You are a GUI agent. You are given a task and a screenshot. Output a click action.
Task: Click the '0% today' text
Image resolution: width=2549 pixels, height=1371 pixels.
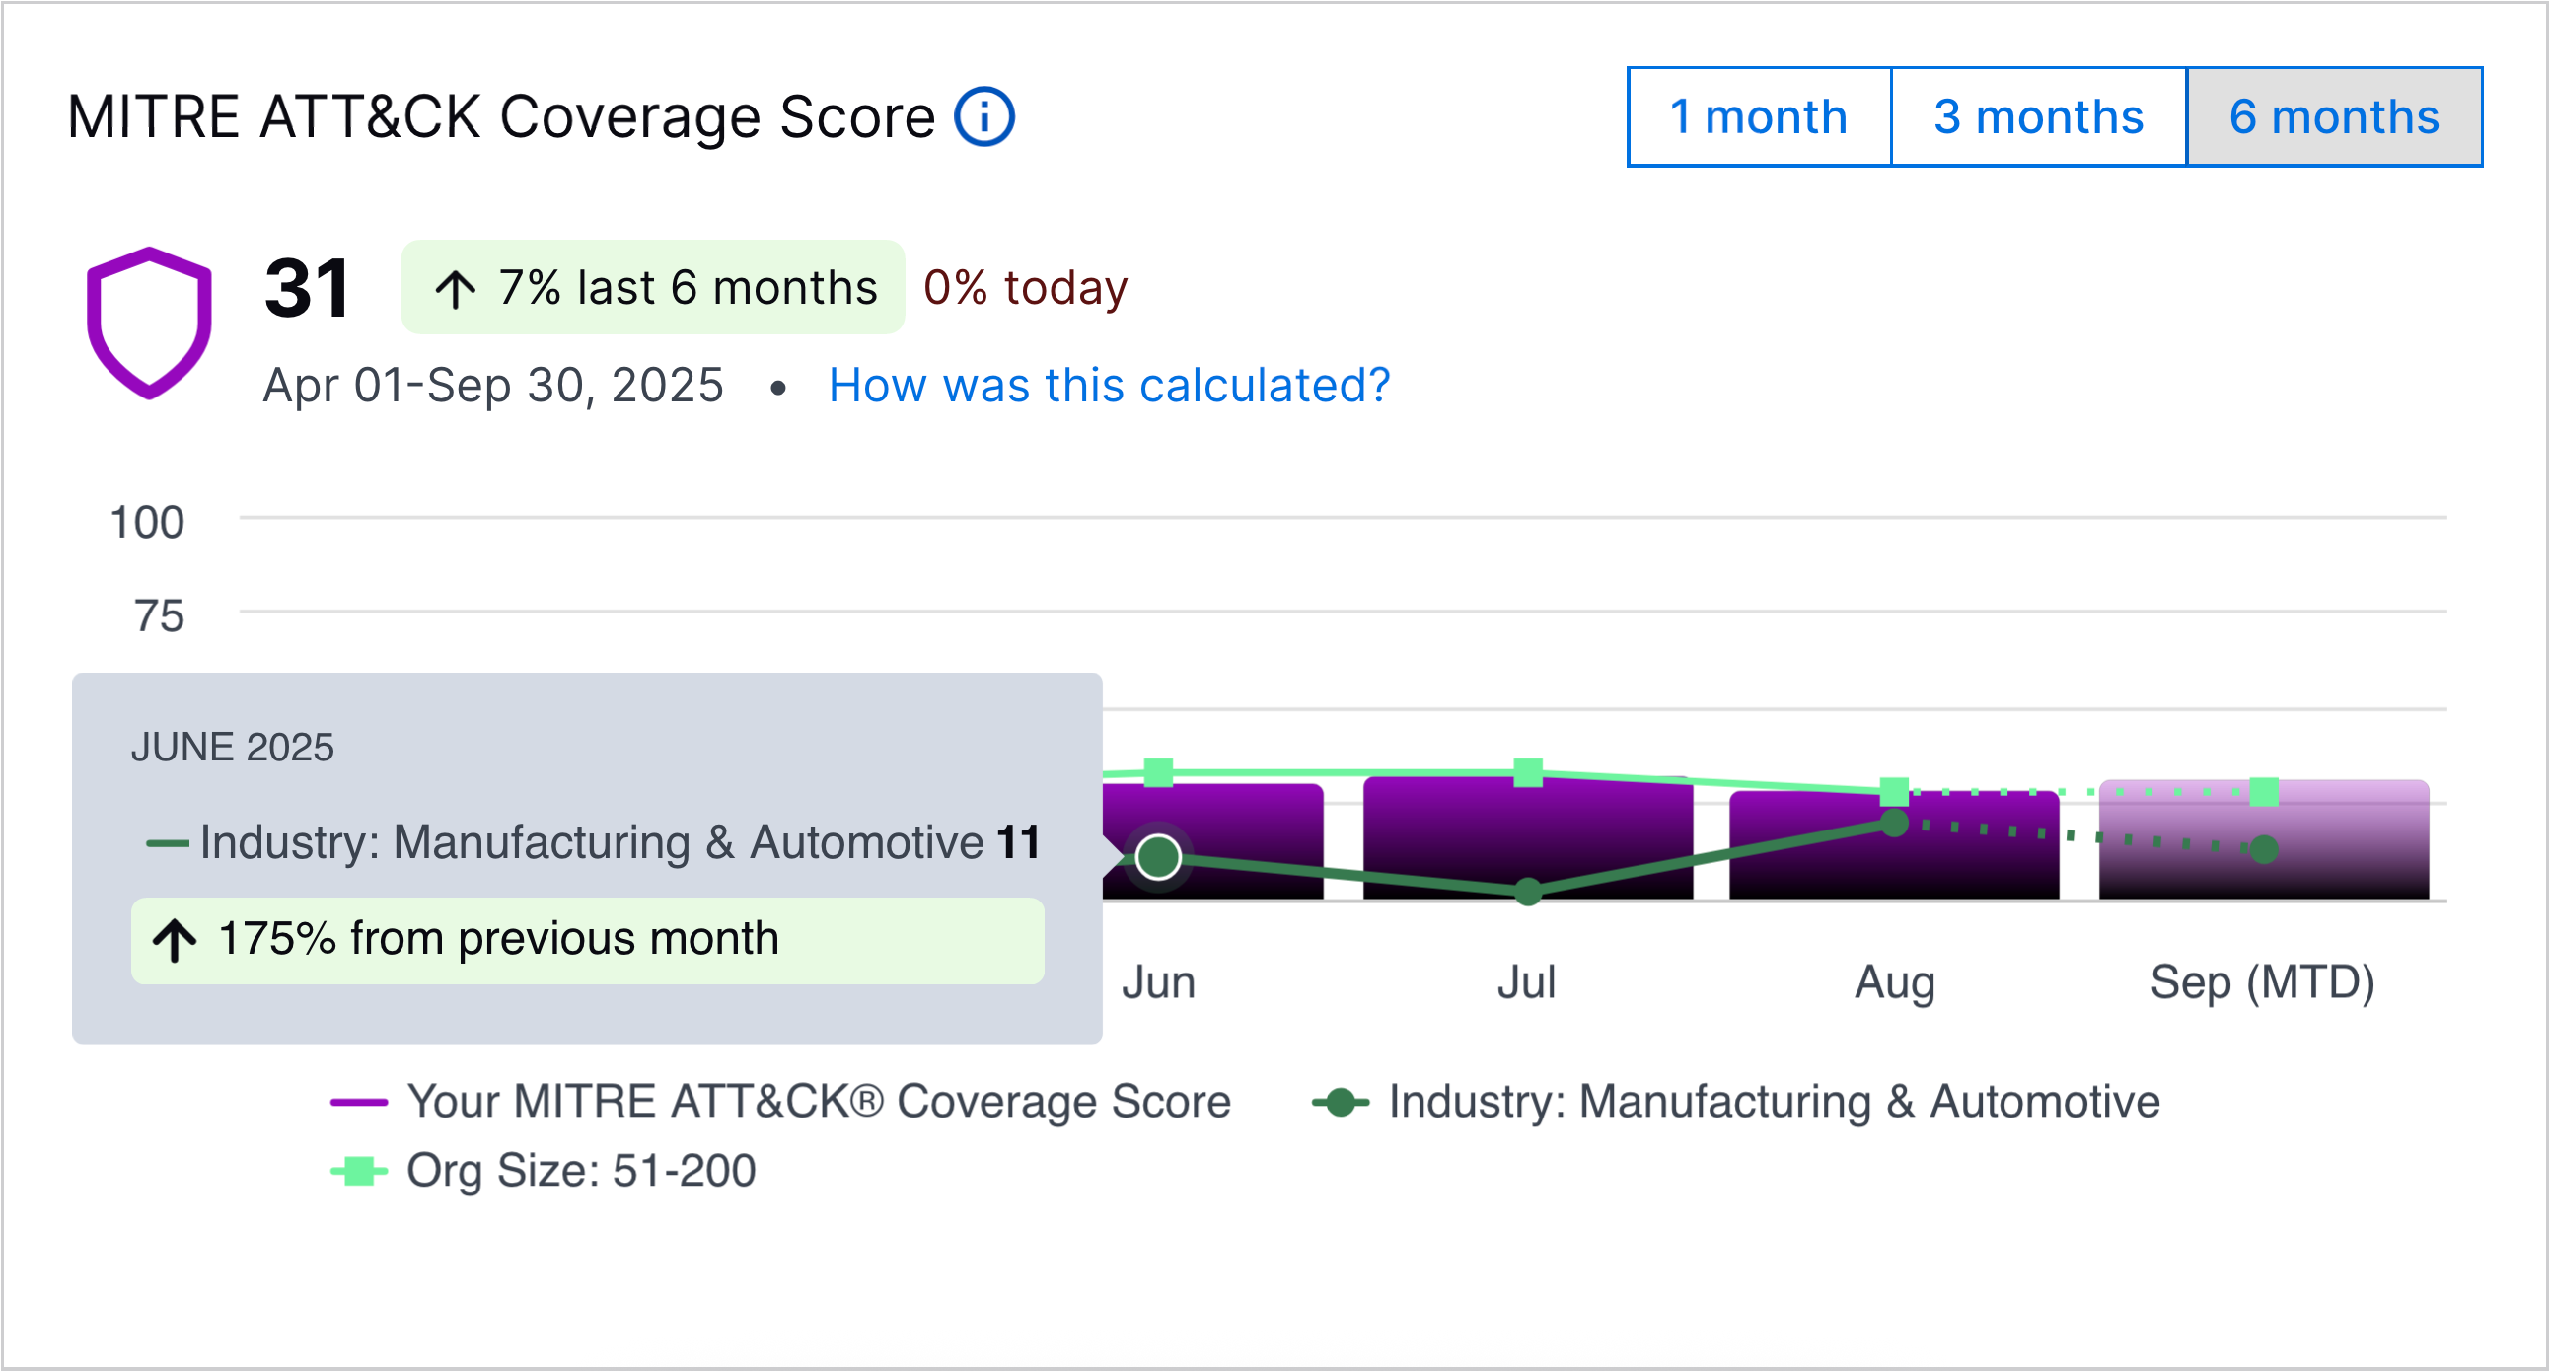tap(1025, 288)
